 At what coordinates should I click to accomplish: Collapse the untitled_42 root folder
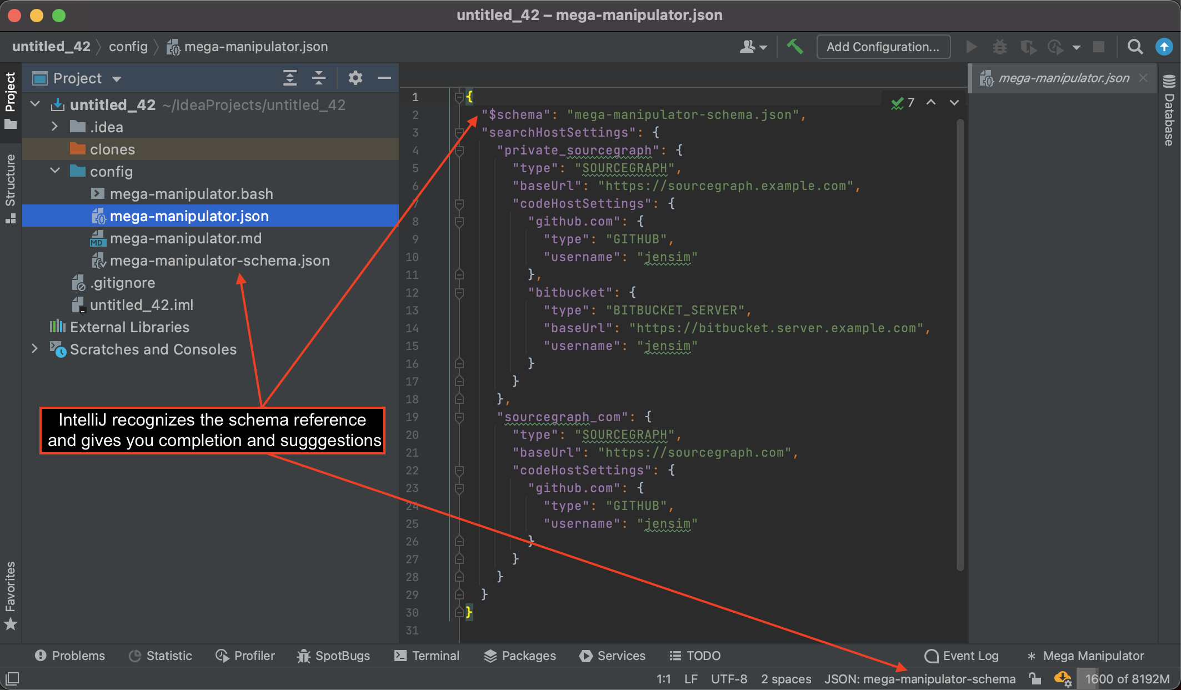(x=36, y=104)
